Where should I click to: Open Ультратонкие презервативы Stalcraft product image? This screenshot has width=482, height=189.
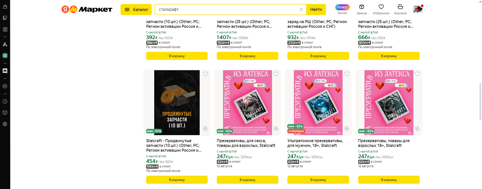[x=318, y=103]
